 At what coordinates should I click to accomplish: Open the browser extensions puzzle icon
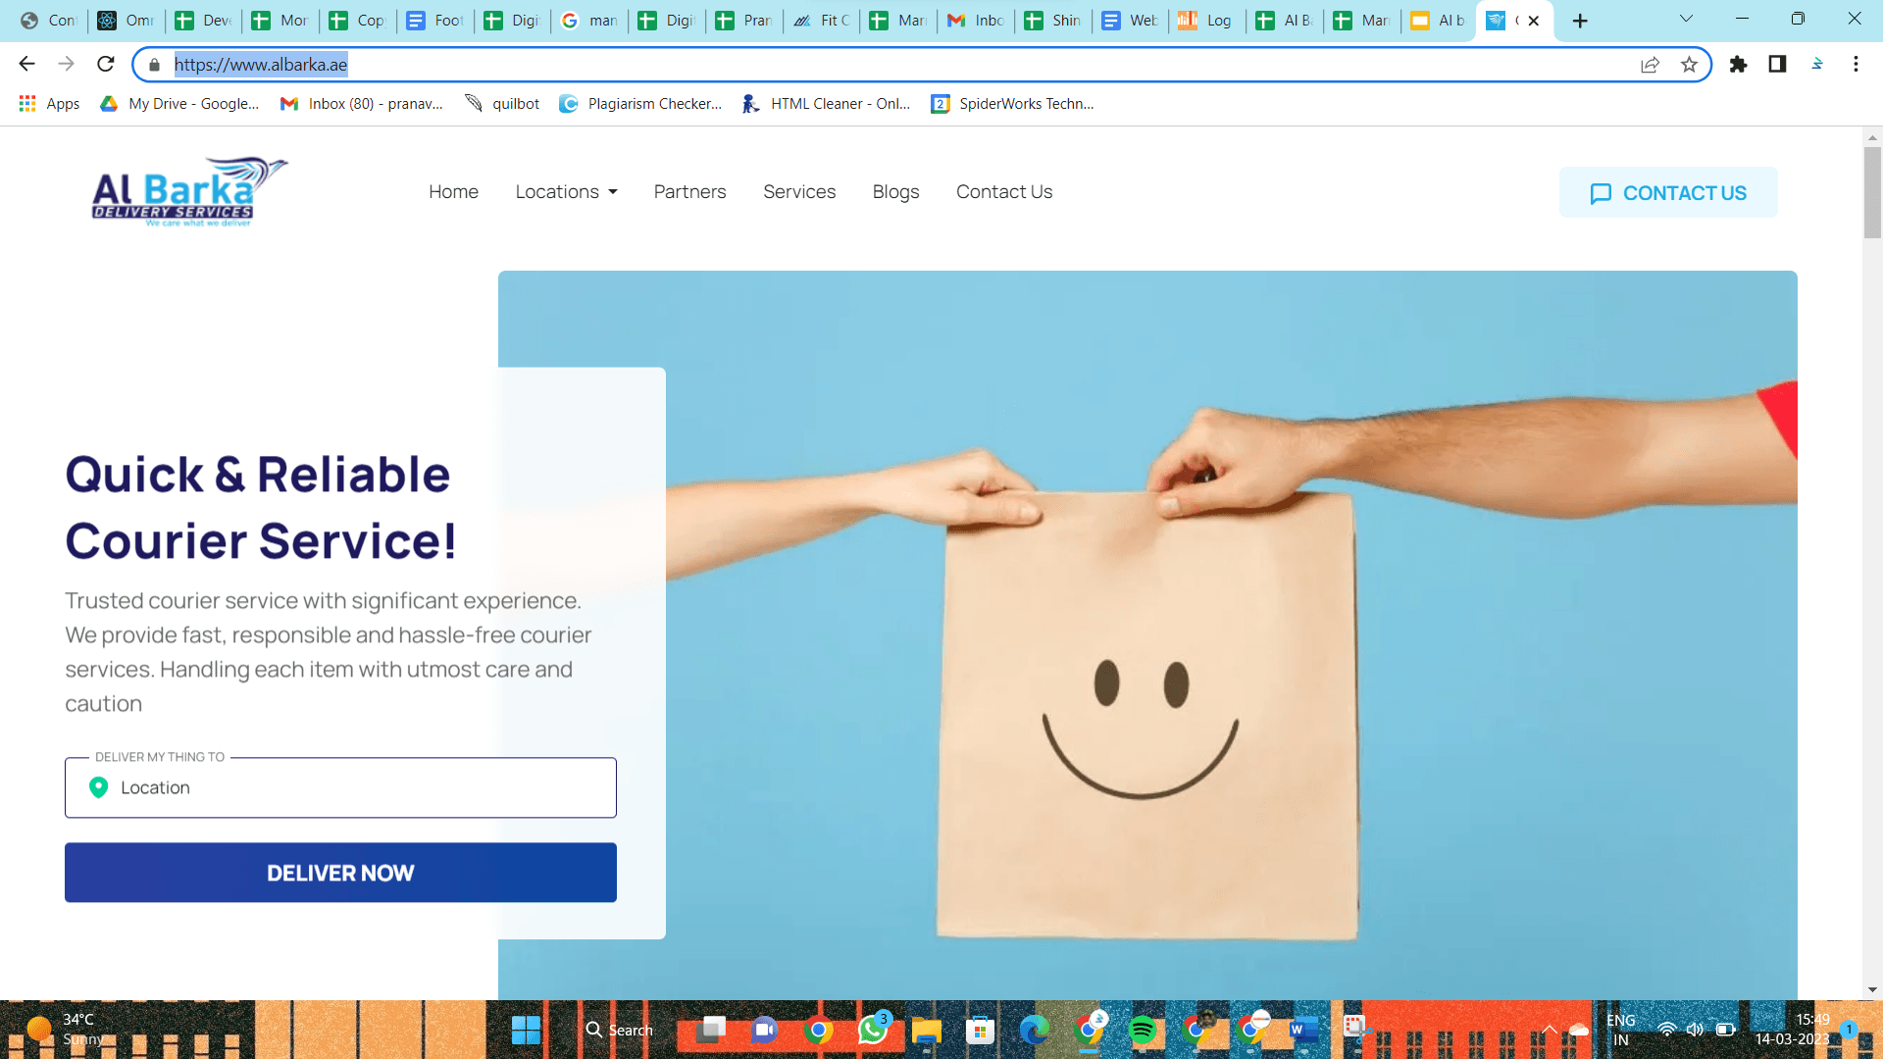1738,65
